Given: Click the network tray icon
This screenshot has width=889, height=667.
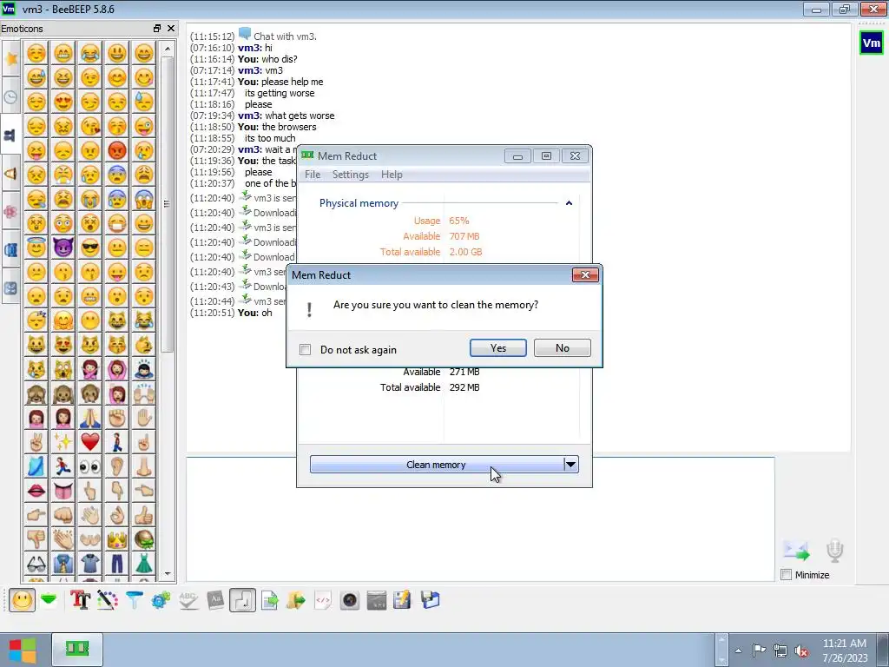Looking at the screenshot, I should tap(780, 650).
